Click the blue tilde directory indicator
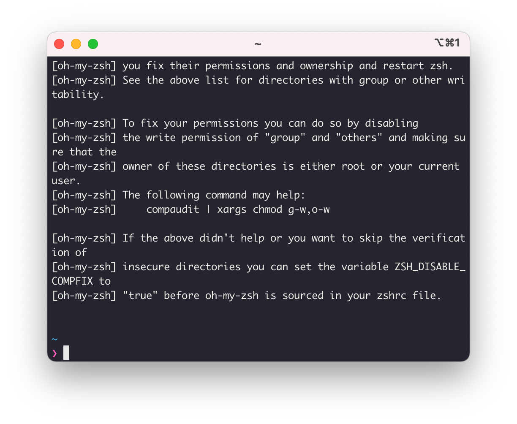 [x=54, y=339]
